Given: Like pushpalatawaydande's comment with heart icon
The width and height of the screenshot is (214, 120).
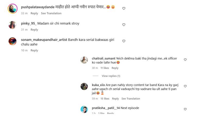Looking at the screenshot, I should pos(124,8).
